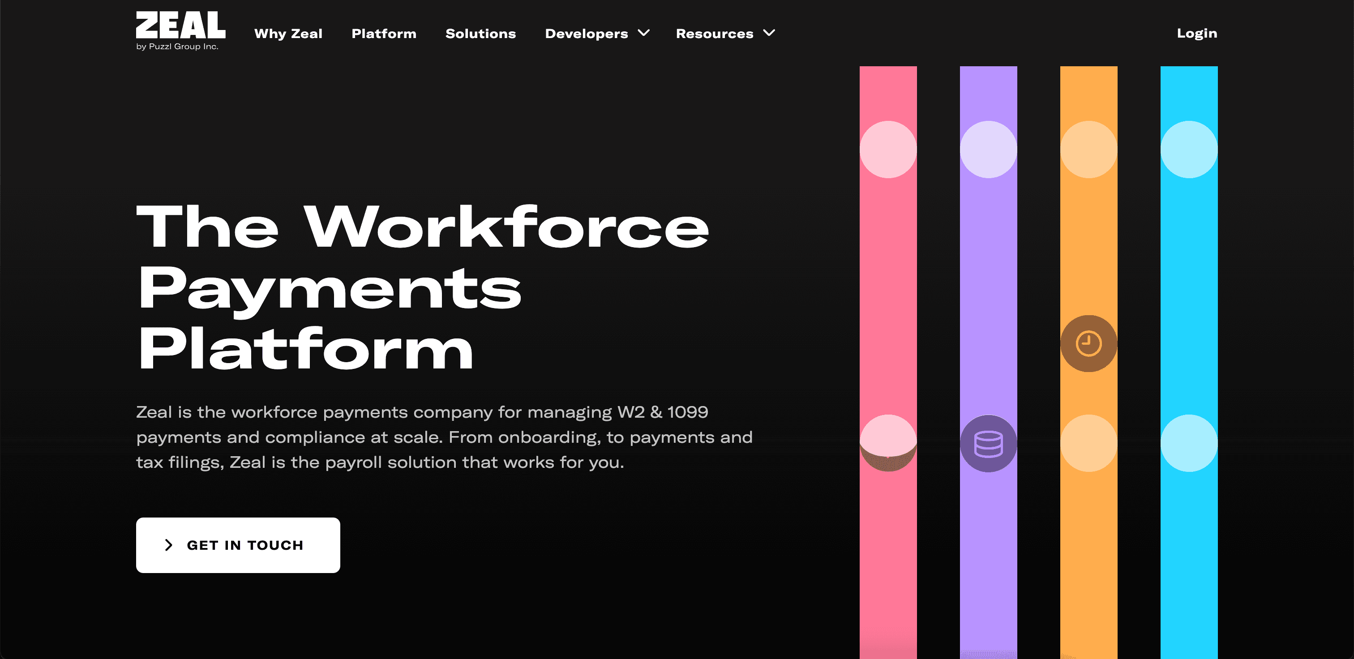Image resolution: width=1354 pixels, height=659 pixels.
Task: Click the clock icon on orange bar
Action: [1088, 344]
